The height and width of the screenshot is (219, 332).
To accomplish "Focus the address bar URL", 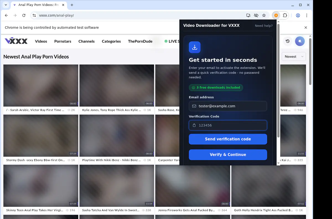I will pyautogui.click(x=56, y=16).
